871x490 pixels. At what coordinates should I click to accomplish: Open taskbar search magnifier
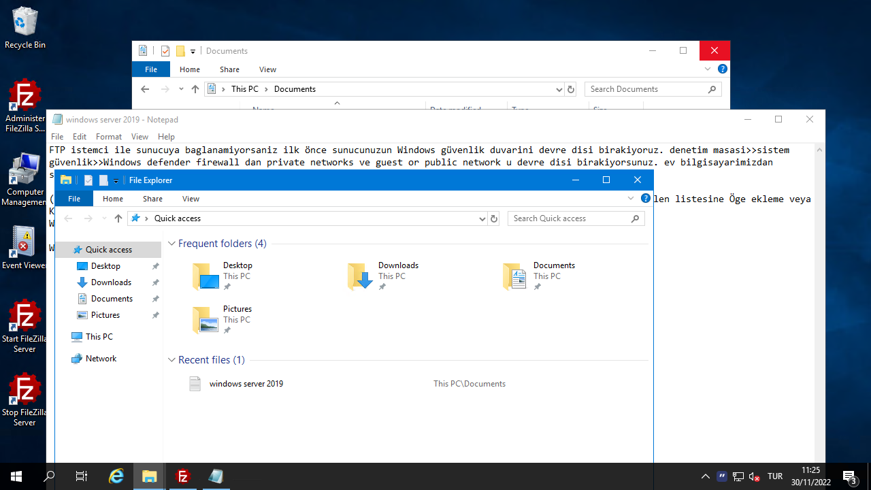pos(49,476)
